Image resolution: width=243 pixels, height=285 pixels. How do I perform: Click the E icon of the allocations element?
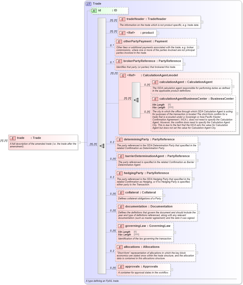pyautogui.click(x=120, y=247)
